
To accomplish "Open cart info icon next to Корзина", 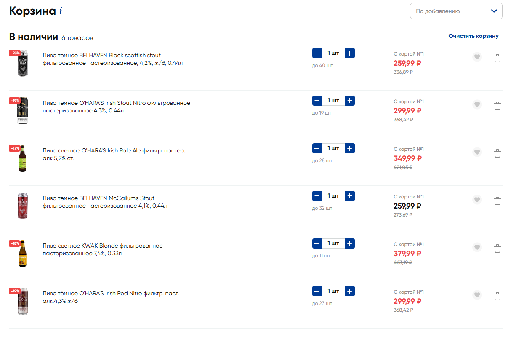I will [61, 11].
